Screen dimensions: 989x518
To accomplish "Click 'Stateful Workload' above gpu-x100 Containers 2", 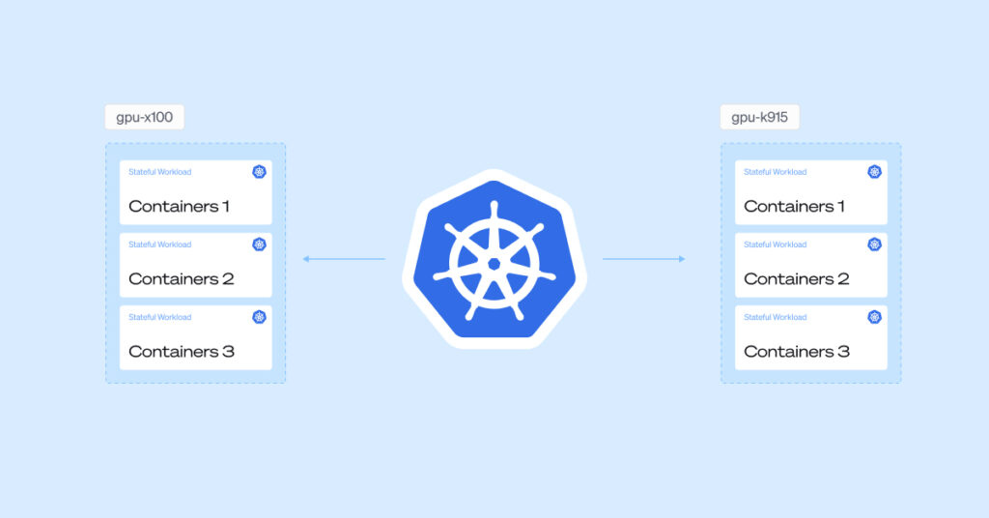I will [159, 245].
